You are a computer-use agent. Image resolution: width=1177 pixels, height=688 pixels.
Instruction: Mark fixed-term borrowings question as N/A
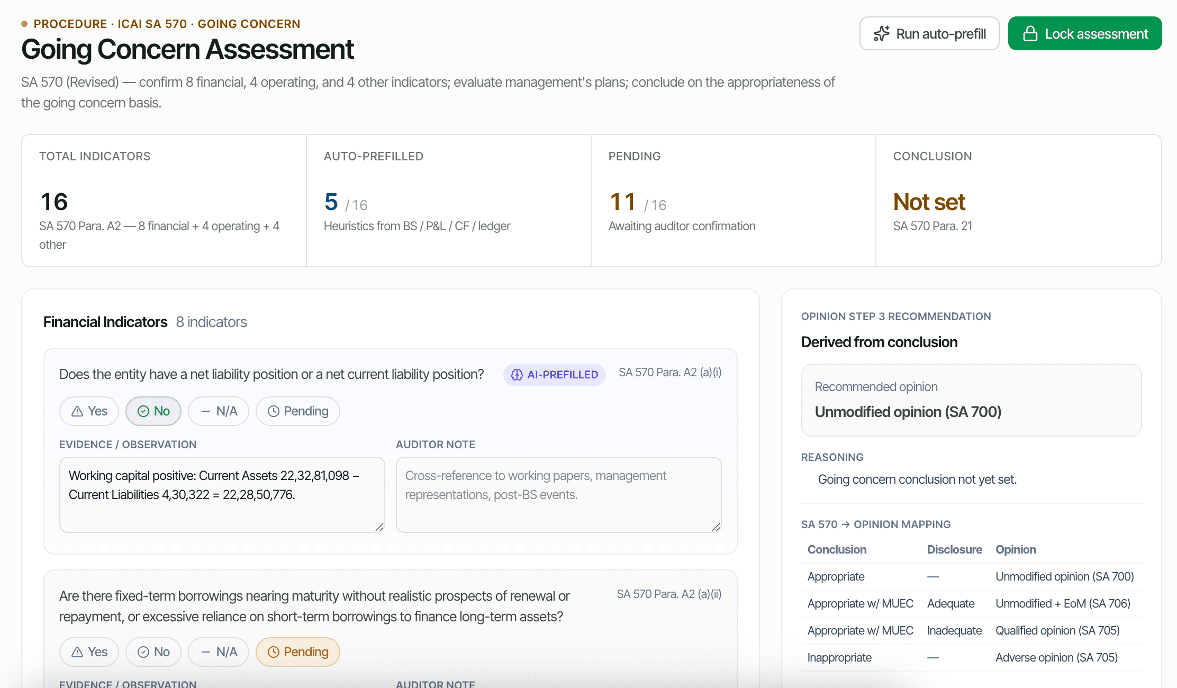click(x=219, y=652)
